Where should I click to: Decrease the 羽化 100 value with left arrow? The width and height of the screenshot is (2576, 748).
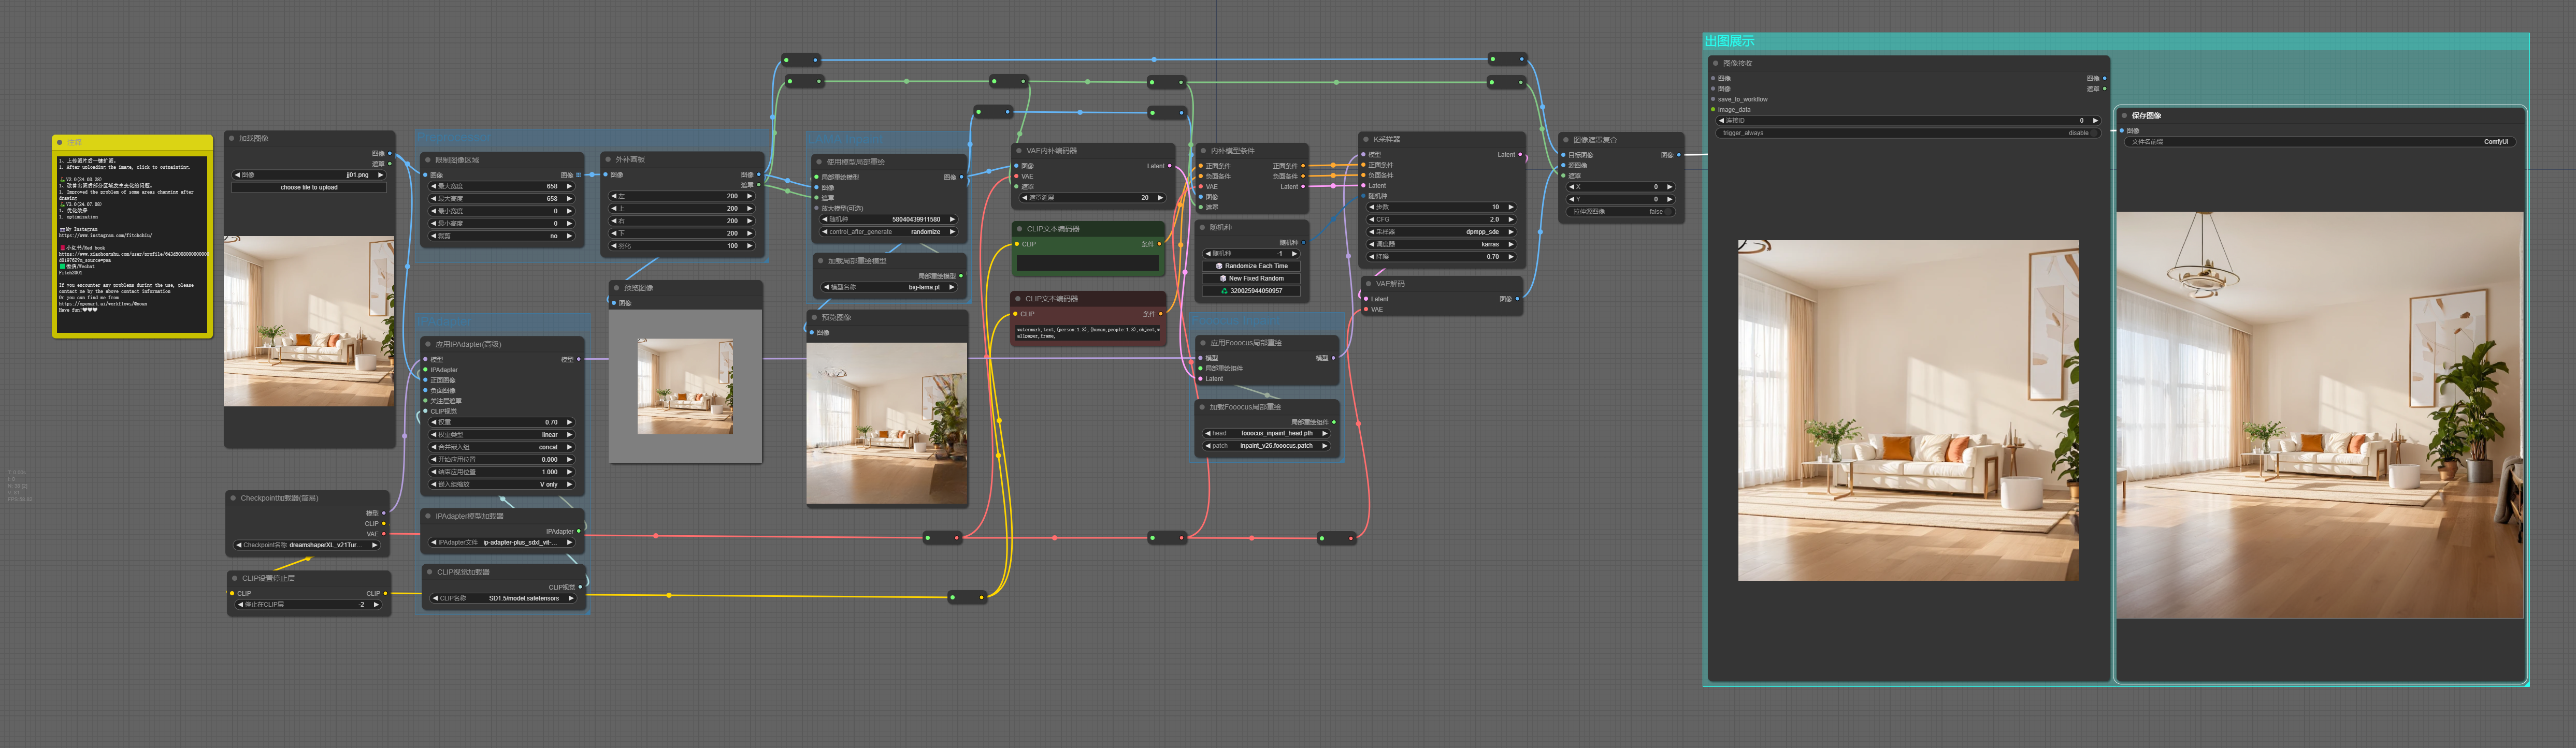(614, 246)
